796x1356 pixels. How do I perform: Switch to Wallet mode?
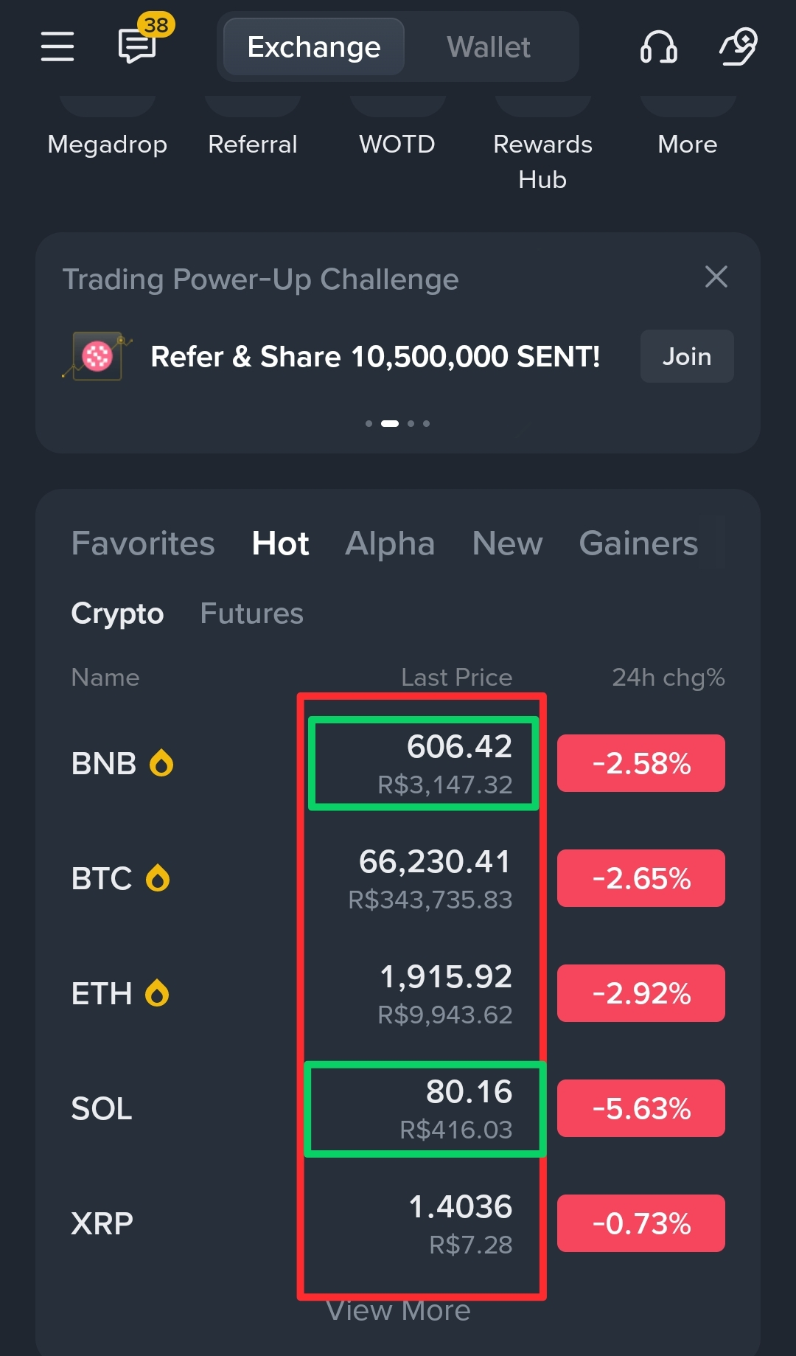(489, 47)
